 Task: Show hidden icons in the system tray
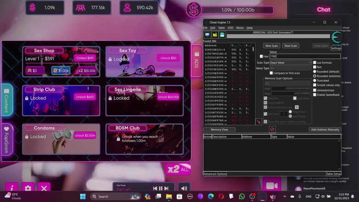(x=285, y=196)
